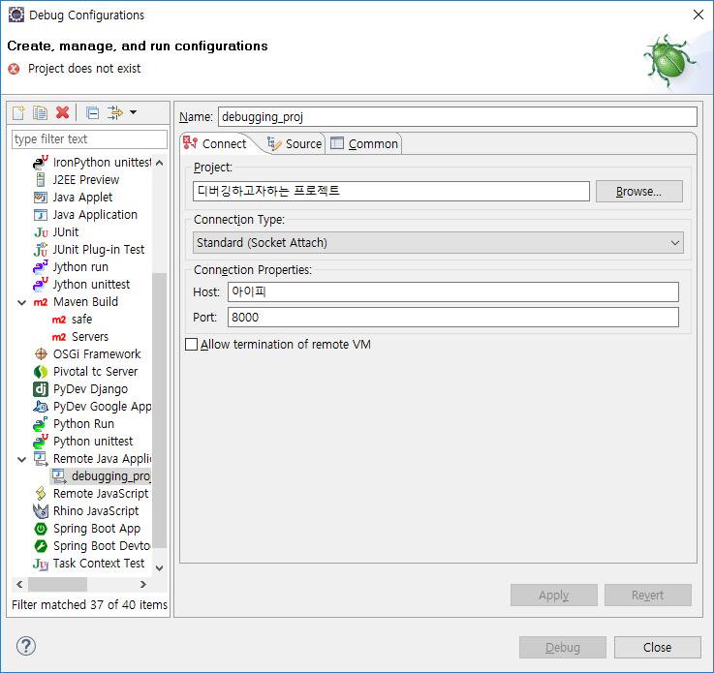This screenshot has width=714, height=673.
Task: Open the Connection Type dropdown
Action: pos(438,243)
